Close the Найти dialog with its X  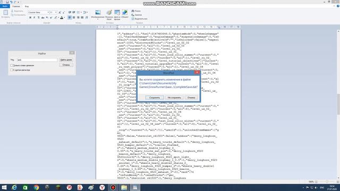click(x=72, y=53)
